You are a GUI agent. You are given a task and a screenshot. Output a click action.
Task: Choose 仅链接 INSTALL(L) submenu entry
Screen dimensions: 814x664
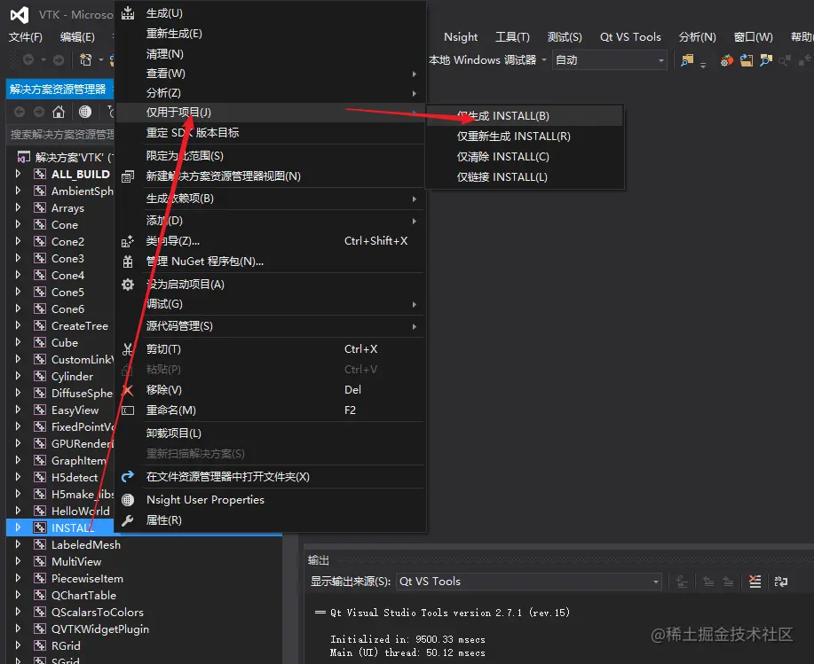point(525,177)
